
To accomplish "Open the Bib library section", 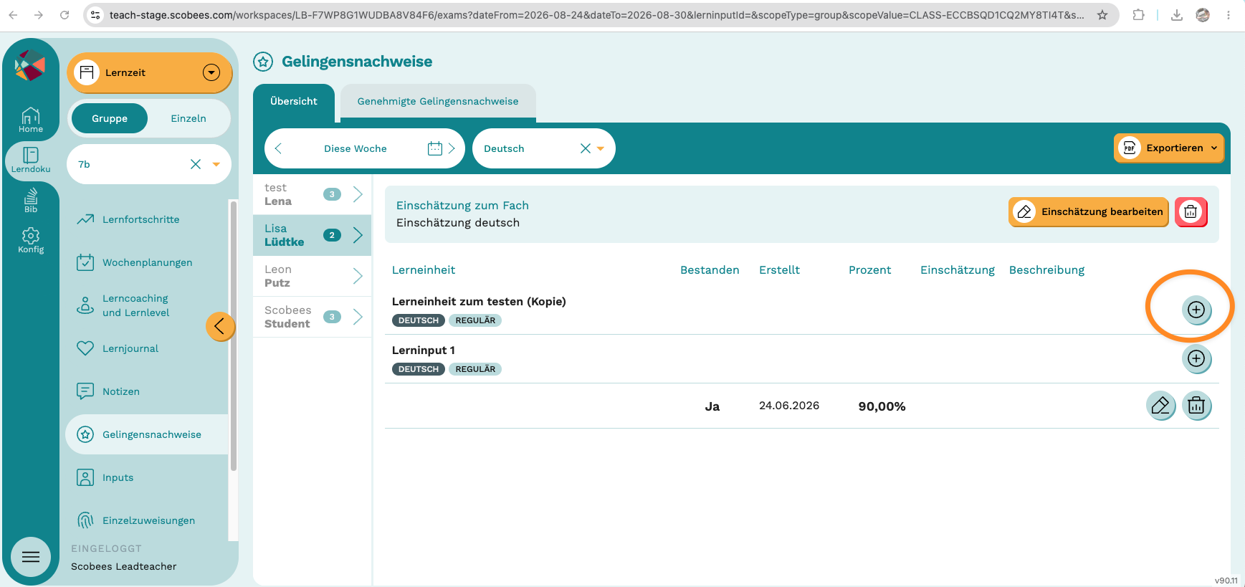I will (31, 200).
